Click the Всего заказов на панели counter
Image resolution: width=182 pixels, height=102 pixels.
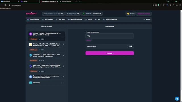point(53,14)
